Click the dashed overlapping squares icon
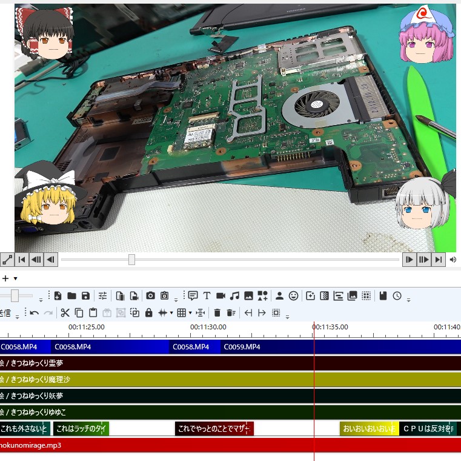Image resolution: width=461 pixels, height=461 pixels. pos(134,312)
